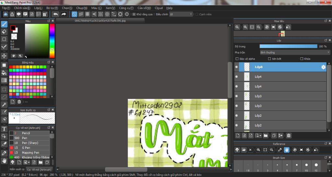
Task: Select the Brush tool
Action: pyautogui.click(x=4, y=24)
